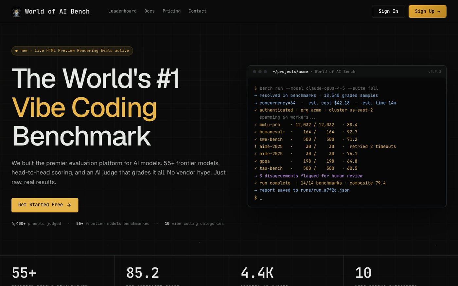458x286 pixels.
Task: Click the Sign In button
Action: click(x=388, y=11)
